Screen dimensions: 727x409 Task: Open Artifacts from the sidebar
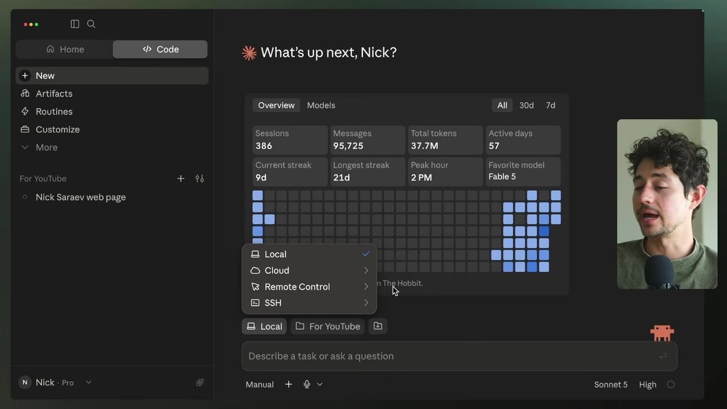(112, 94)
